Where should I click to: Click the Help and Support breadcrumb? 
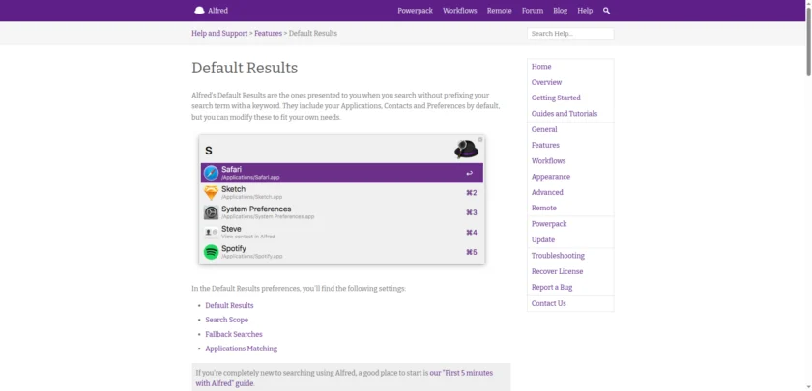219,34
